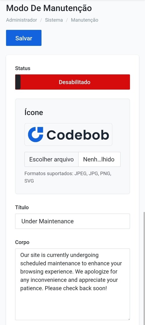Image resolution: width=145 pixels, height=325 pixels.
Task: Click the Formatos suportados hint text
Action: coord(68,177)
